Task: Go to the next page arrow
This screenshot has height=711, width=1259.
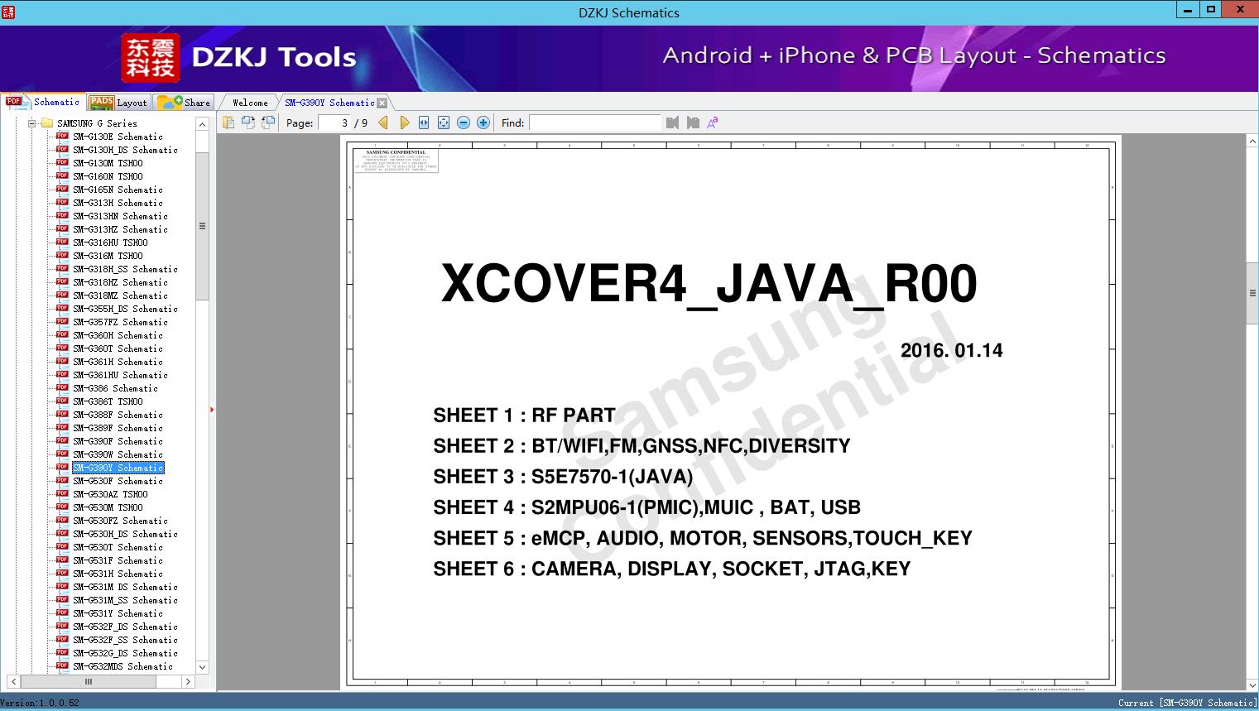Action: 404,123
